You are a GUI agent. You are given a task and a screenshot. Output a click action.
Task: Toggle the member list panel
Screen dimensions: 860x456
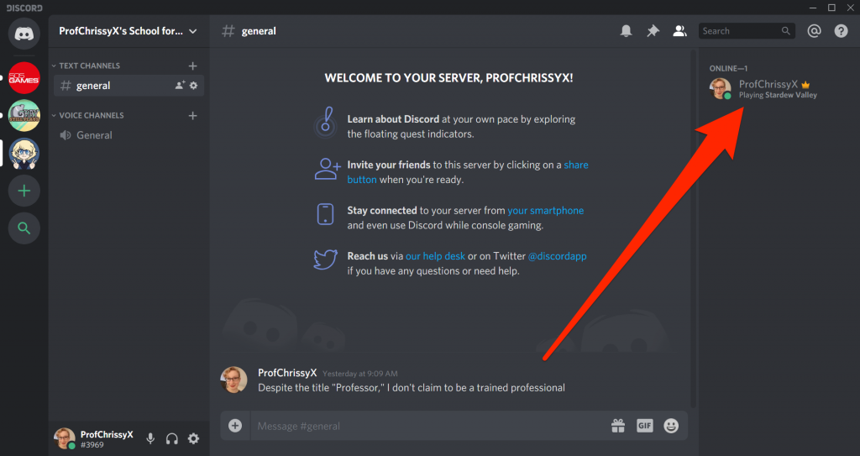[680, 31]
